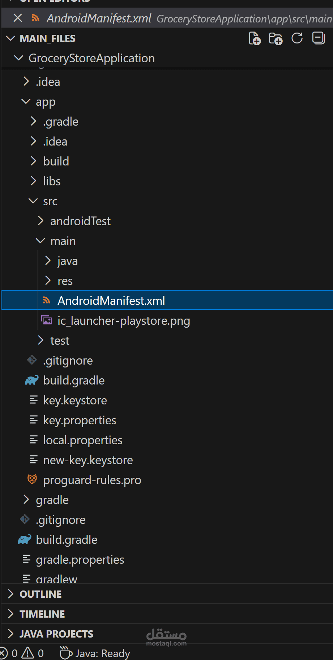The height and width of the screenshot is (660, 333).
Task: Expand the java folder under main
Action: pos(68,261)
